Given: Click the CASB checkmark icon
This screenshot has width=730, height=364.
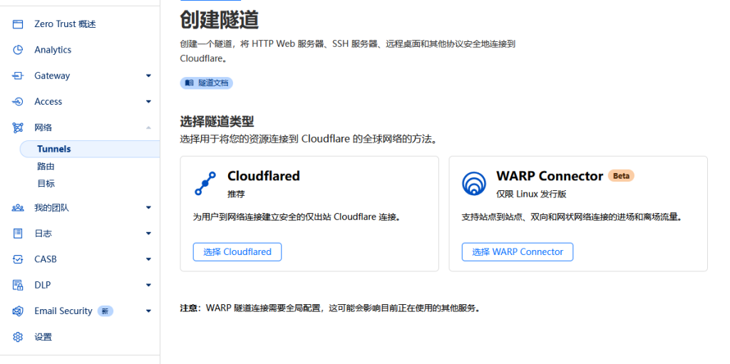Looking at the screenshot, I should [18, 259].
